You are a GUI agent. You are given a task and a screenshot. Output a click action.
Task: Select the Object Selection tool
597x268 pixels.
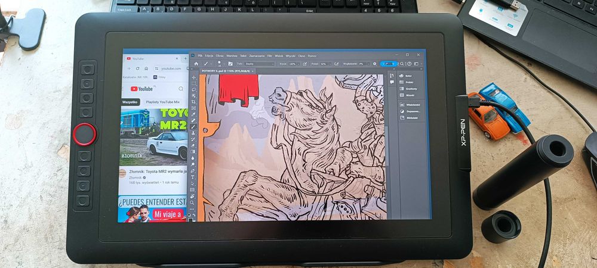tap(193, 96)
